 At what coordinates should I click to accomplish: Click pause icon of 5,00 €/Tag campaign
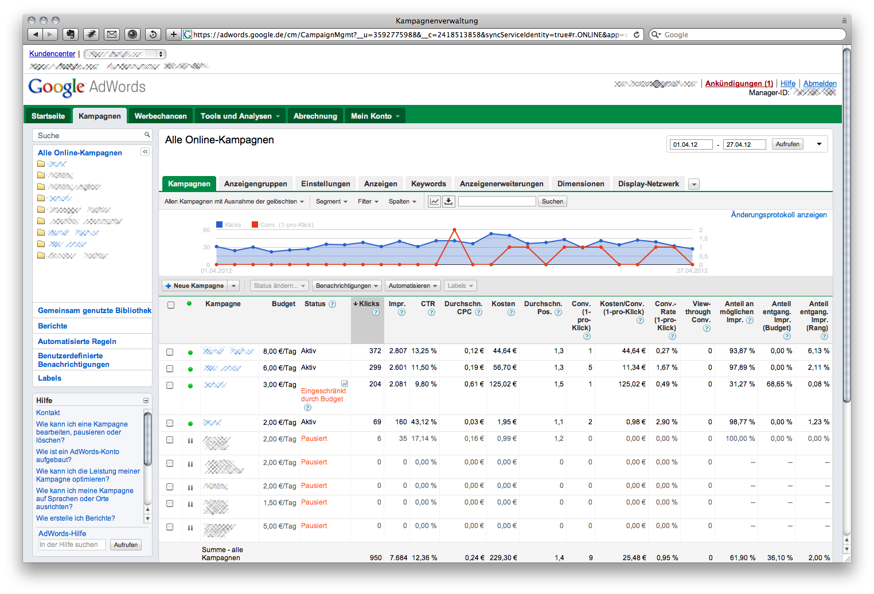click(x=190, y=527)
